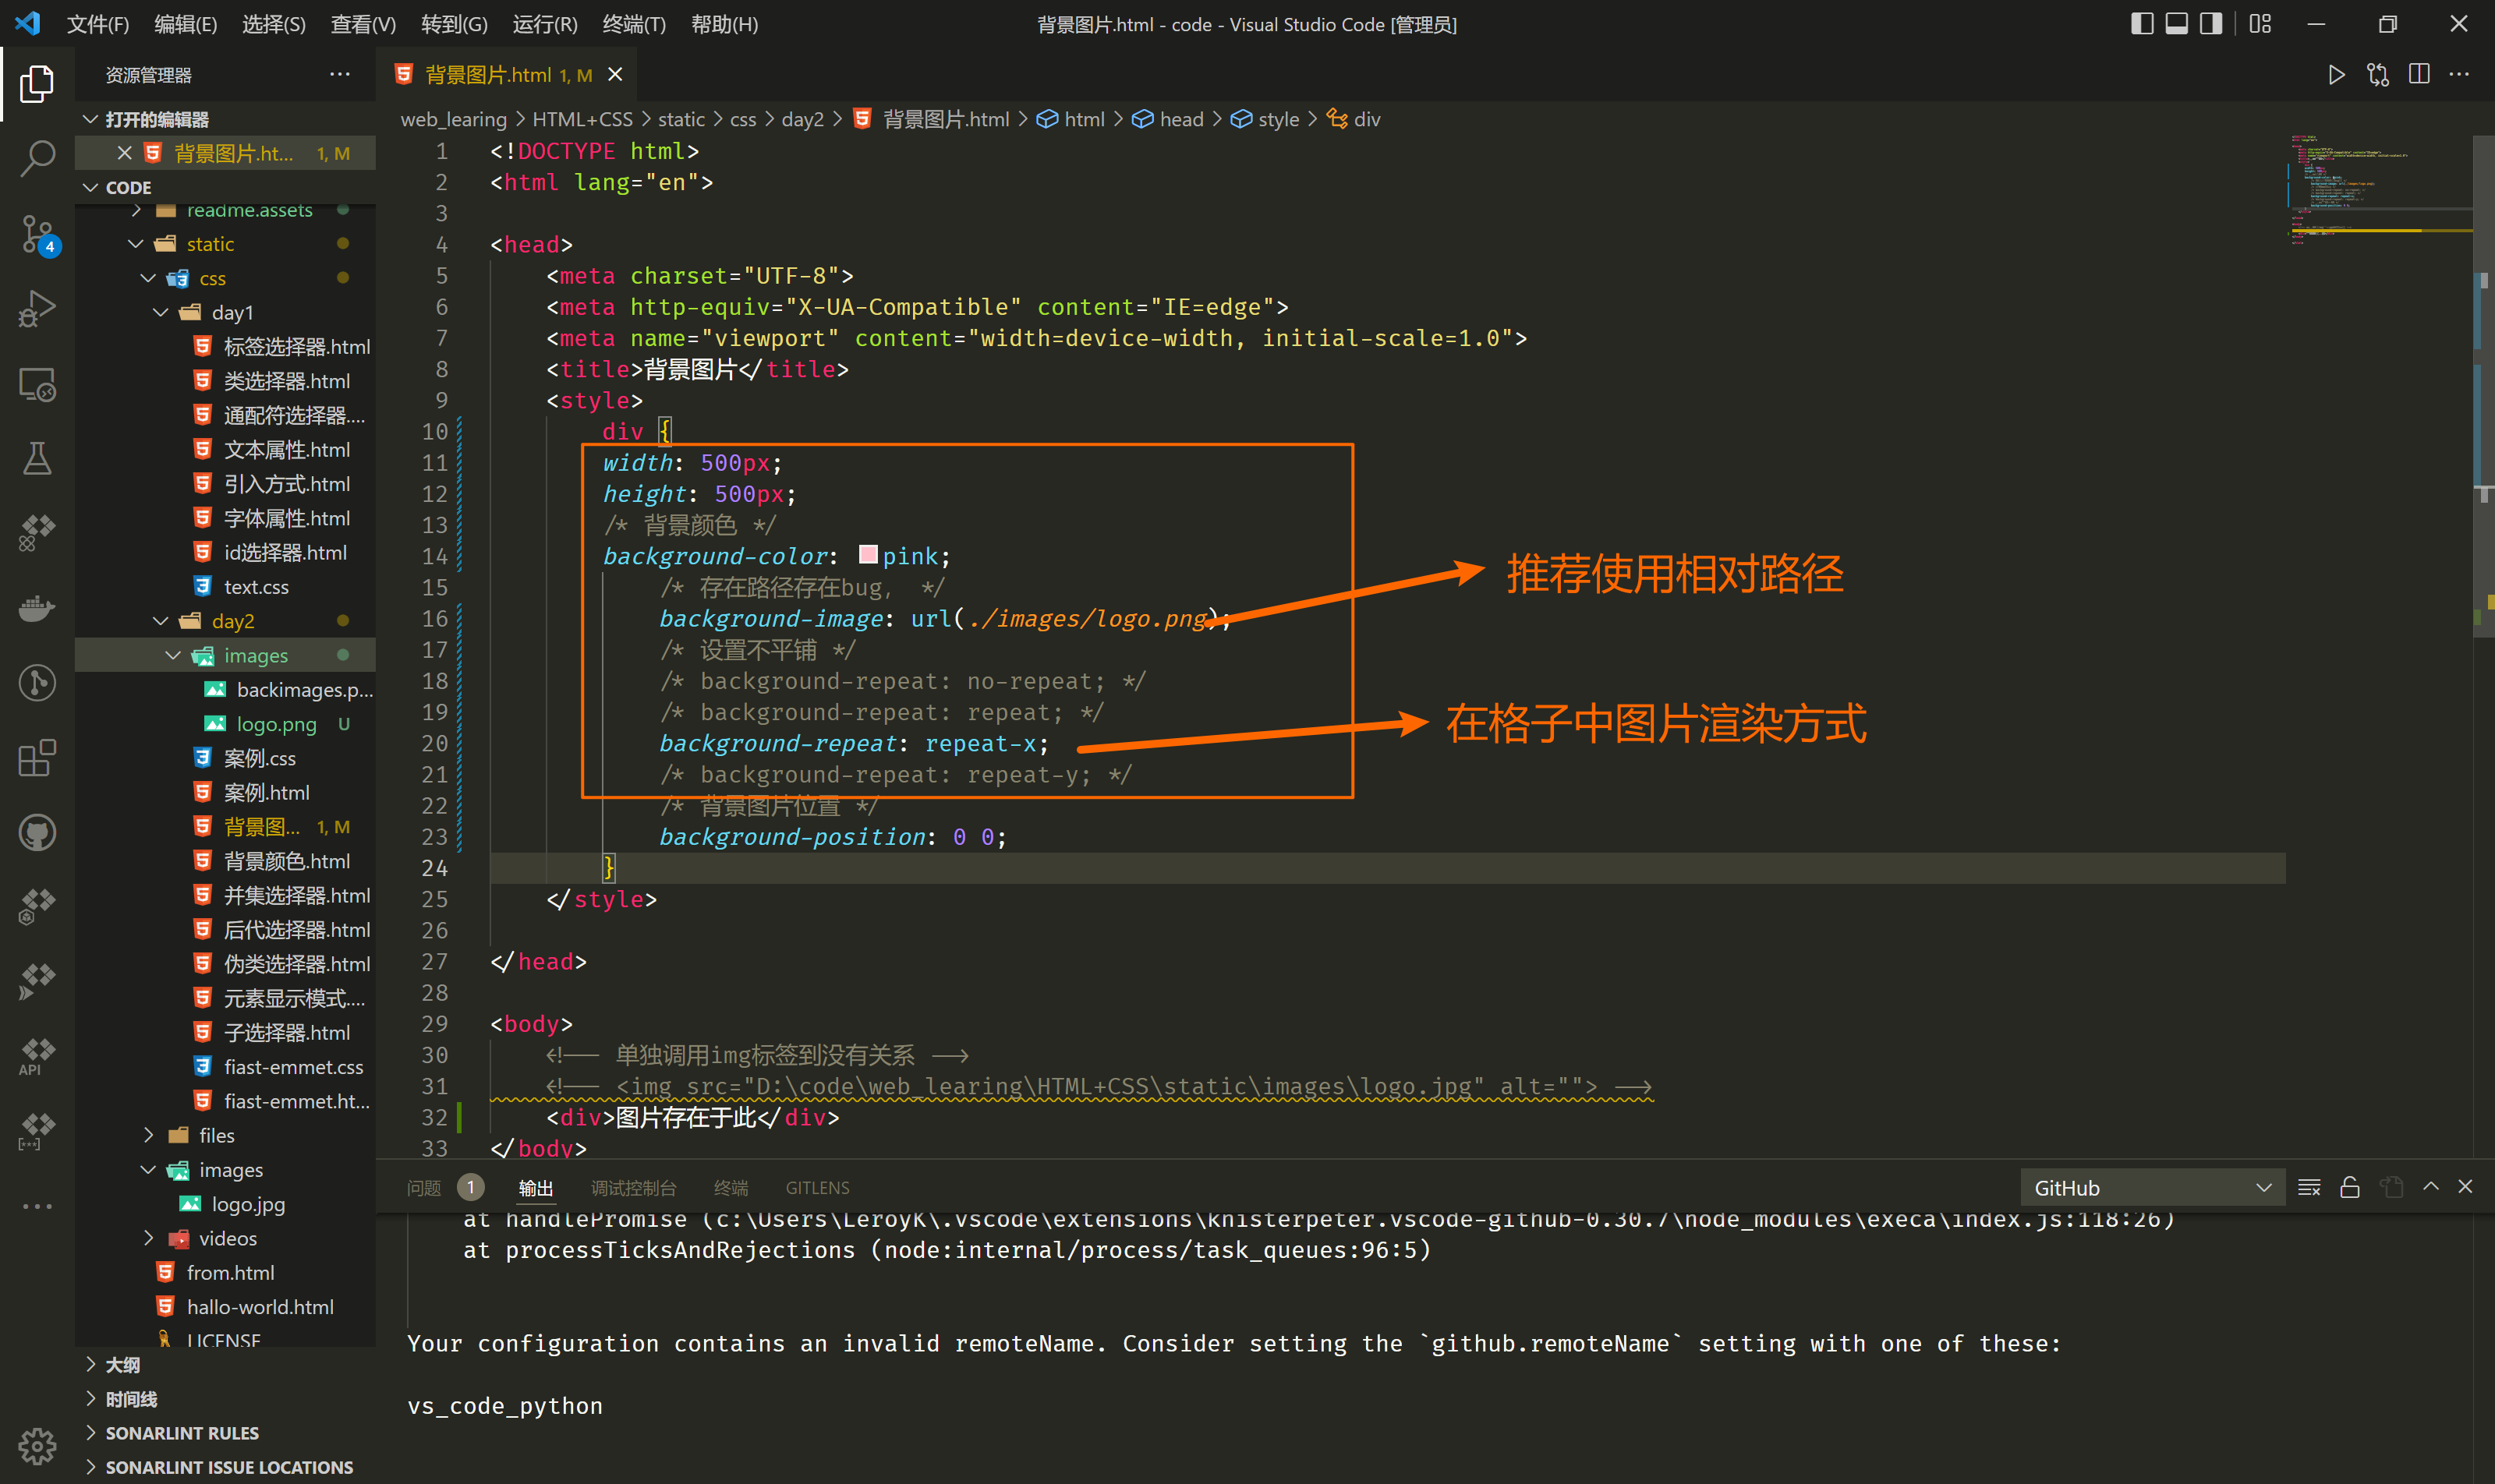
Task: Switch to the 调试控制台 panel tab
Action: pyautogui.click(x=632, y=1187)
